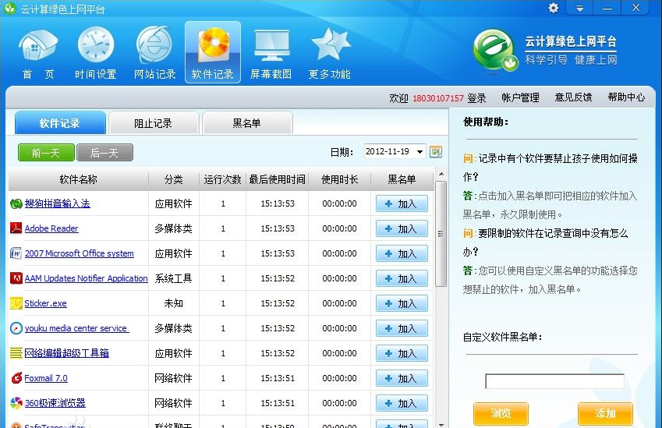Open 网络编辑超级工具箱 link
Screen dimensions: 662x428
[67, 353]
